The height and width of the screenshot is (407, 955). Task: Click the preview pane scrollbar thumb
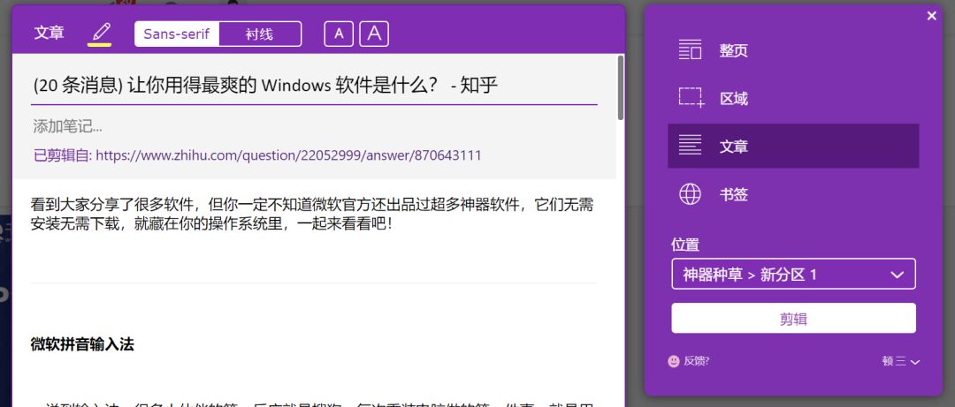coord(621,87)
